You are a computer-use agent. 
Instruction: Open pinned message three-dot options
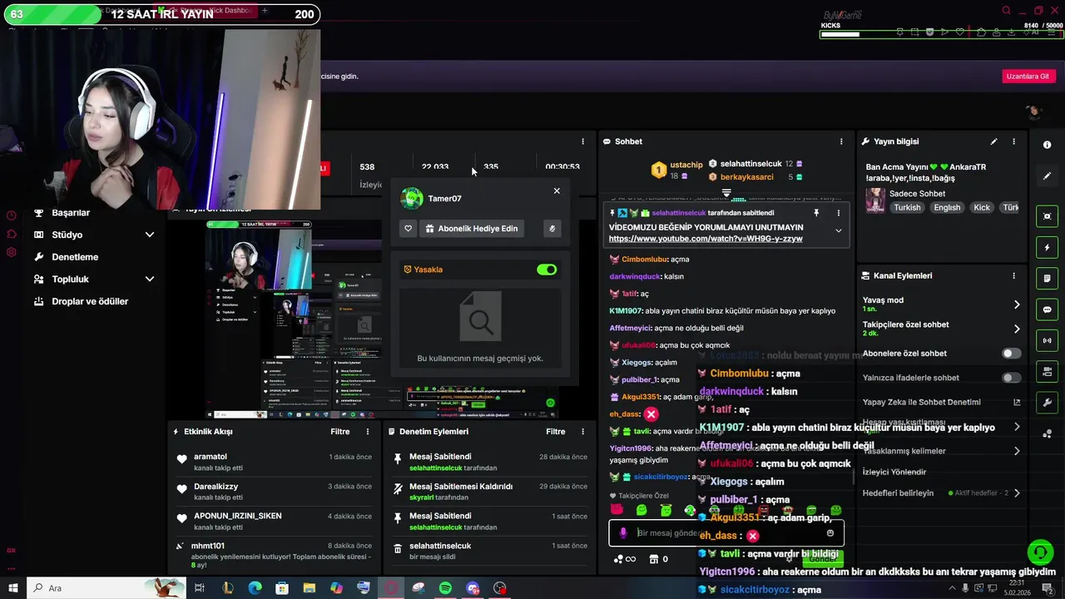(838, 213)
